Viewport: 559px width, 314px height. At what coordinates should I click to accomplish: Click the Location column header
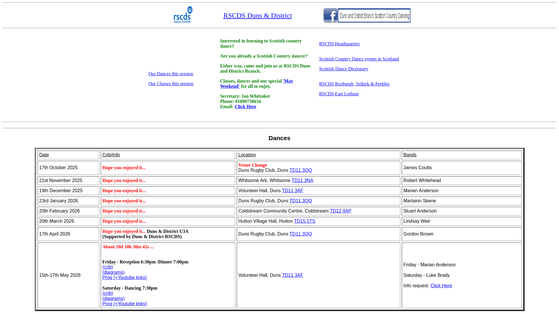pyautogui.click(x=319, y=155)
